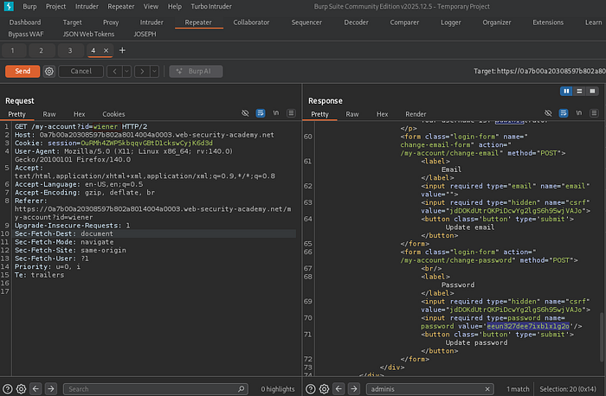The height and width of the screenshot is (396, 606).
Task: Open the View menu
Action: (151, 7)
